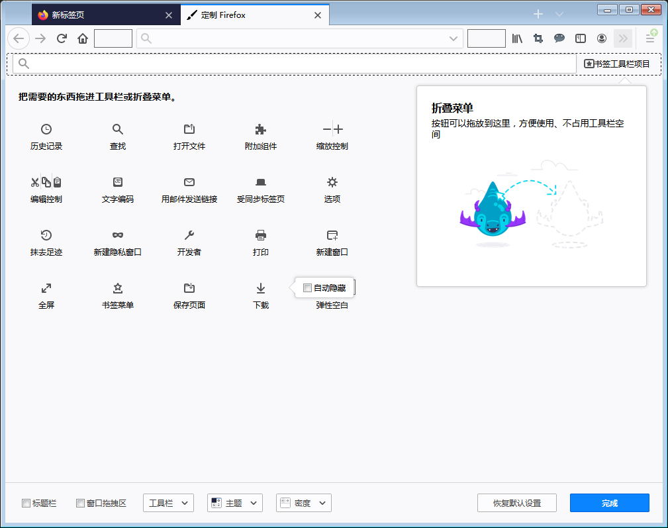Click the 全屏 (Full Screen) icon
Image resolution: width=668 pixels, height=528 pixels.
46,288
